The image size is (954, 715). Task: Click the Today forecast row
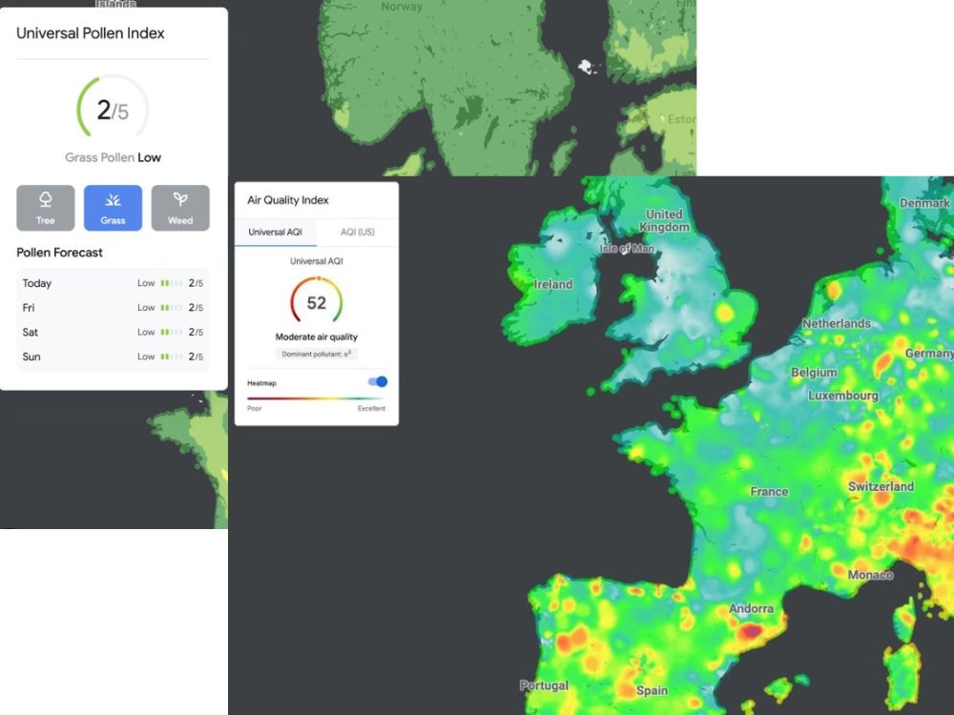tap(113, 283)
